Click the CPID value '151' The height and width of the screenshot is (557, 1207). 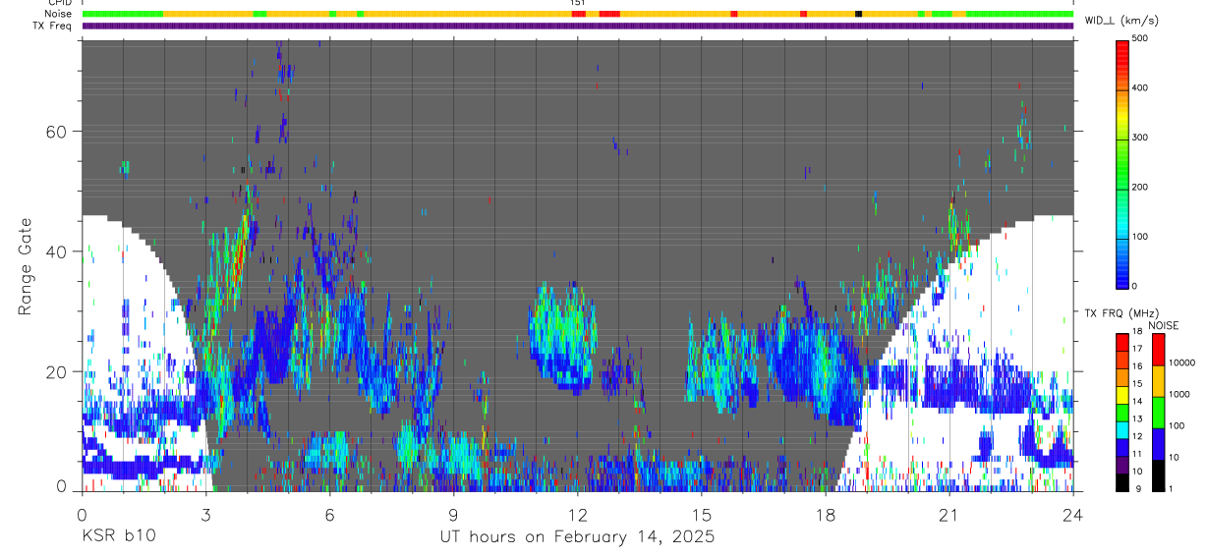pyautogui.click(x=578, y=3)
